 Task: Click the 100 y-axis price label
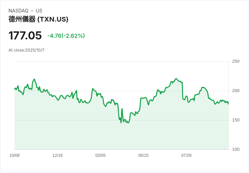coord(236,149)
